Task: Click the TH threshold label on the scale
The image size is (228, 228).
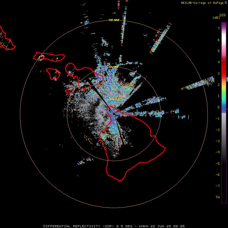Action: coord(218,197)
